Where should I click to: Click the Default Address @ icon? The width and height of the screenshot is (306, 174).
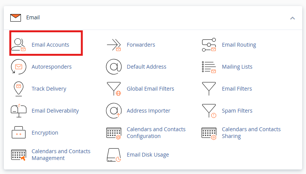coord(113,67)
